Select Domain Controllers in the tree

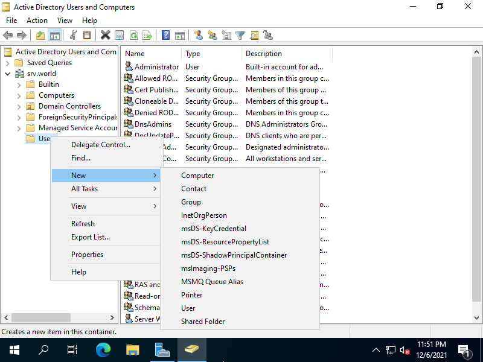click(x=69, y=106)
